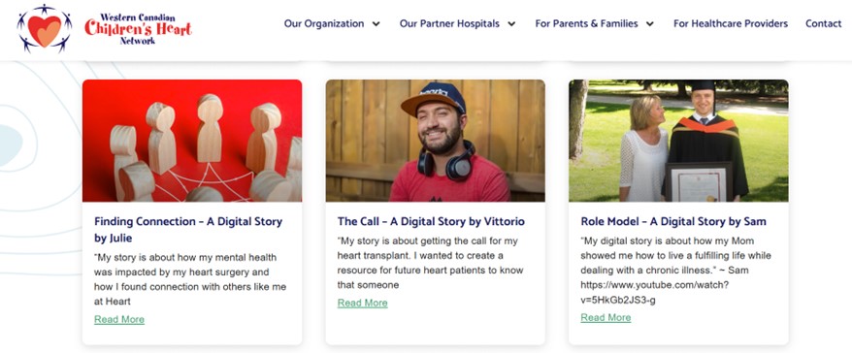Open Role Model story title by Sam
Image resolution: width=852 pixels, height=353 pixels.
point(673,221)
